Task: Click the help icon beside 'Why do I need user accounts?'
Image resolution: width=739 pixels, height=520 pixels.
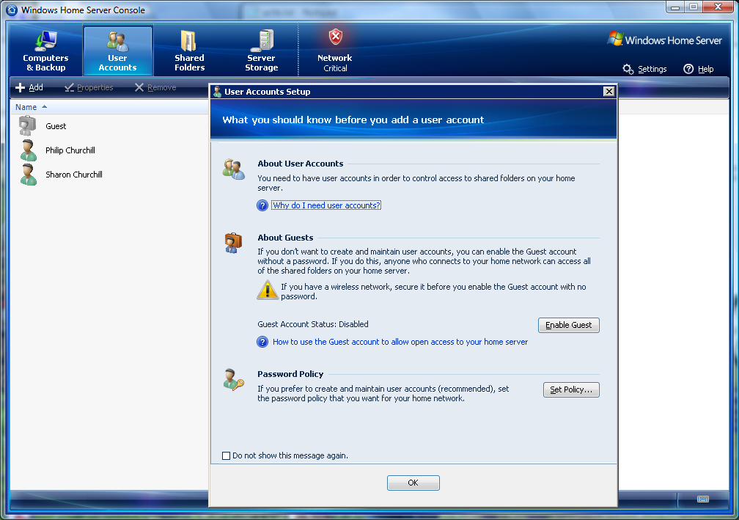Action: coord(262,205)
